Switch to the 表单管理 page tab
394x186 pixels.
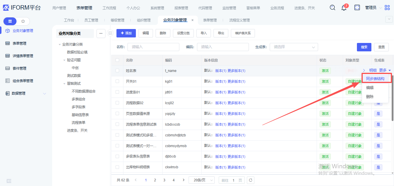pyautogui.click(x=210, y=20)
